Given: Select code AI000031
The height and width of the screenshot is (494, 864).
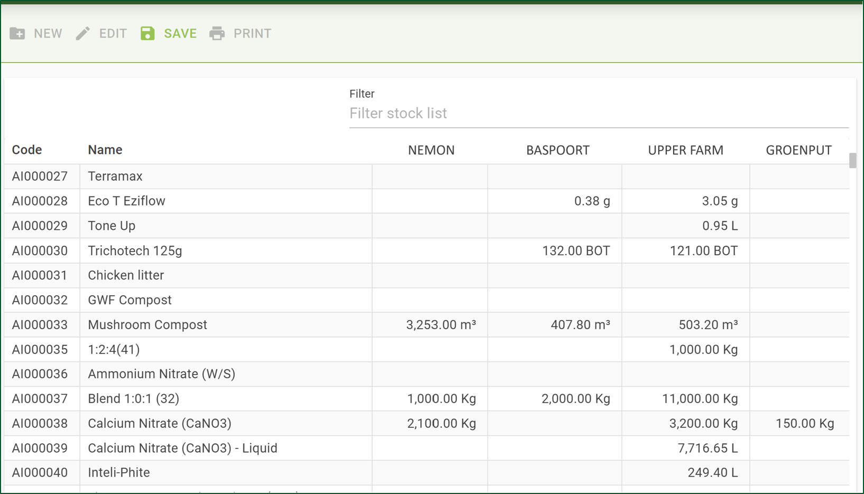Looking at the screenshot, I should tap(40, 276).
